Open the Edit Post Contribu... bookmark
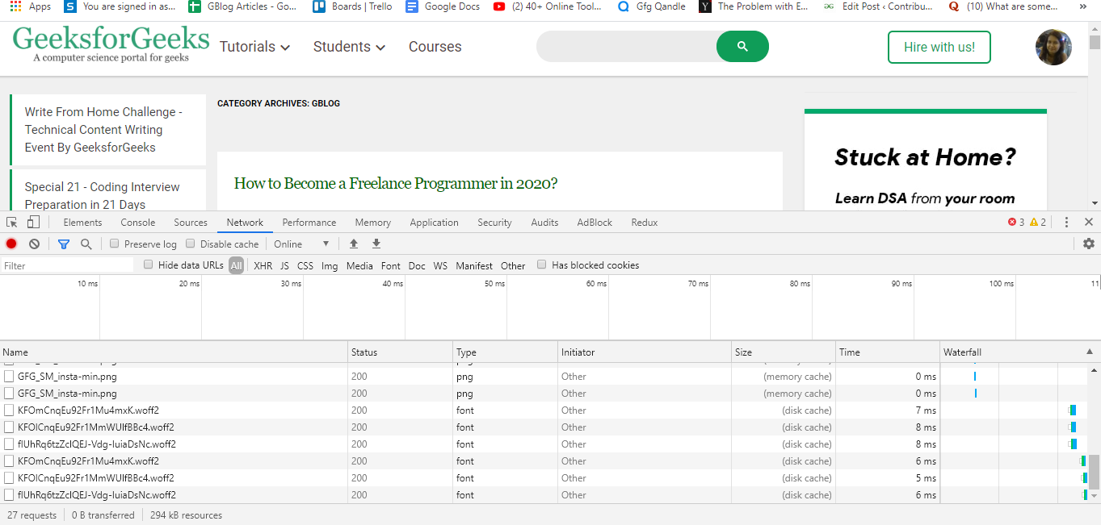This screenshot has width=1101, height=525. [879, 6]
